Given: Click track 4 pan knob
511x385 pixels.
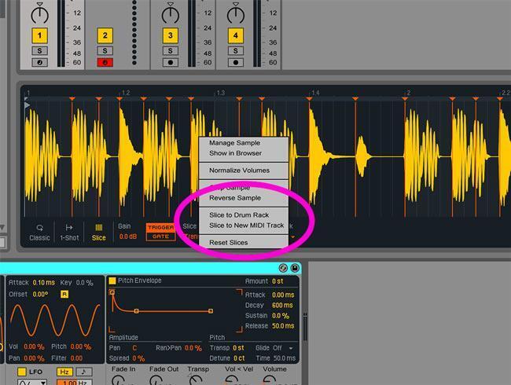Looking at the screenshot, I should click(x=236, y=13).
